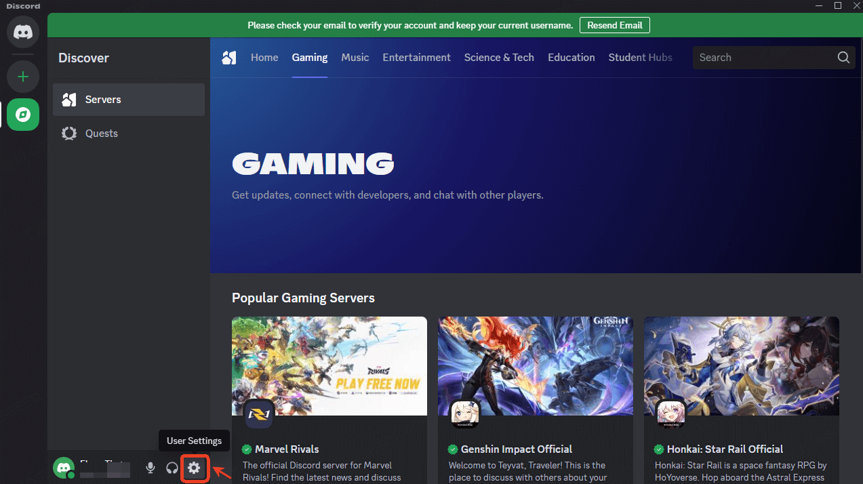The height and width of the screenshot is (484, 863).
Task: Open the Marvel Rivals server avatar icon
Action: pos(258,414)
